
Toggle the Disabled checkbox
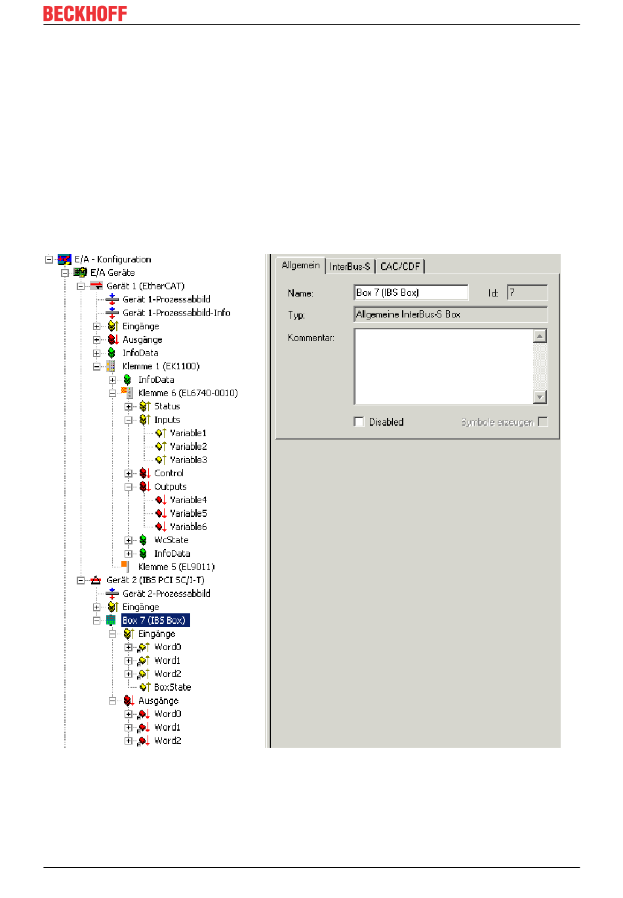[x=359, y=422]
